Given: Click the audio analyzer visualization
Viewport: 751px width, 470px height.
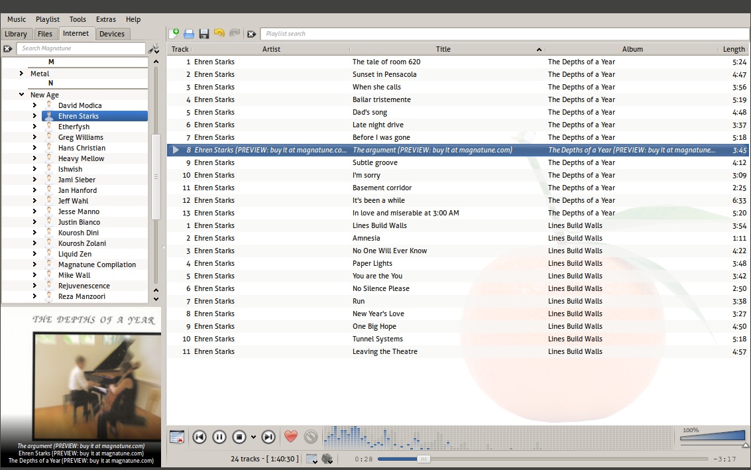Looking at the screenshot, I should pos(498,438).
